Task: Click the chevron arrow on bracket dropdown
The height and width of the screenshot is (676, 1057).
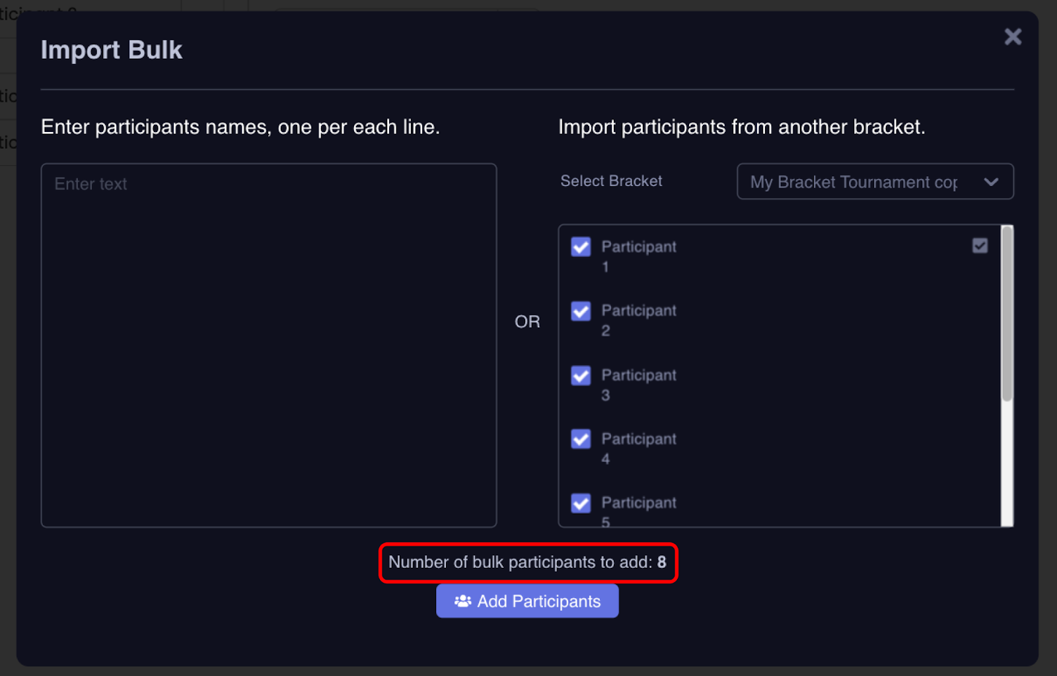Action: pyautogui.click(x=991, y=182)
